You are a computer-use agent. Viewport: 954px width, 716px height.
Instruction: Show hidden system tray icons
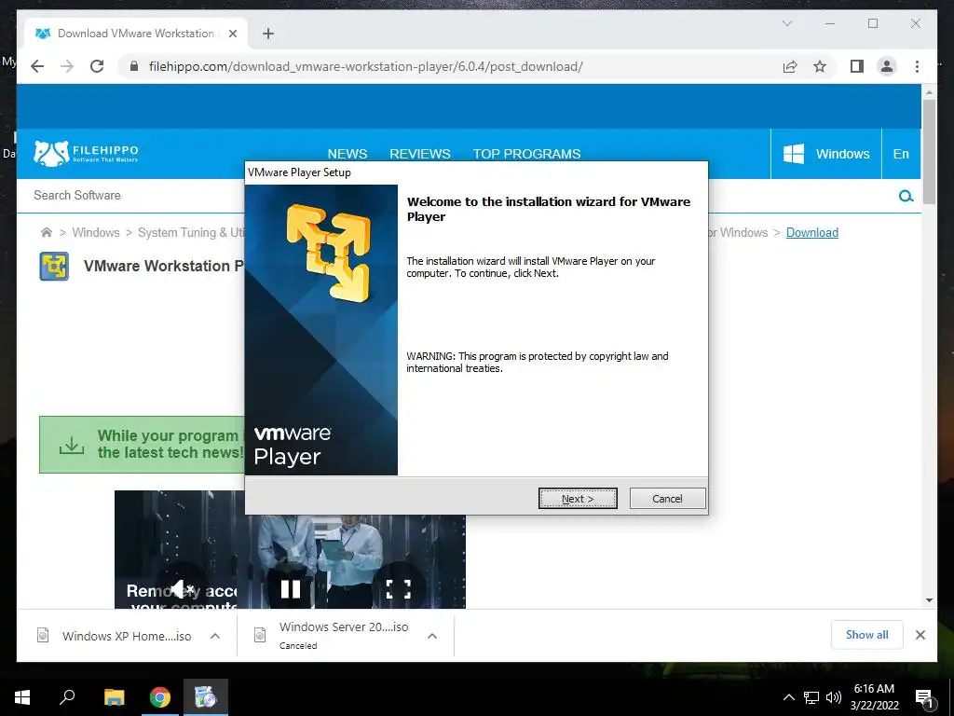click(x=788, y=697)
